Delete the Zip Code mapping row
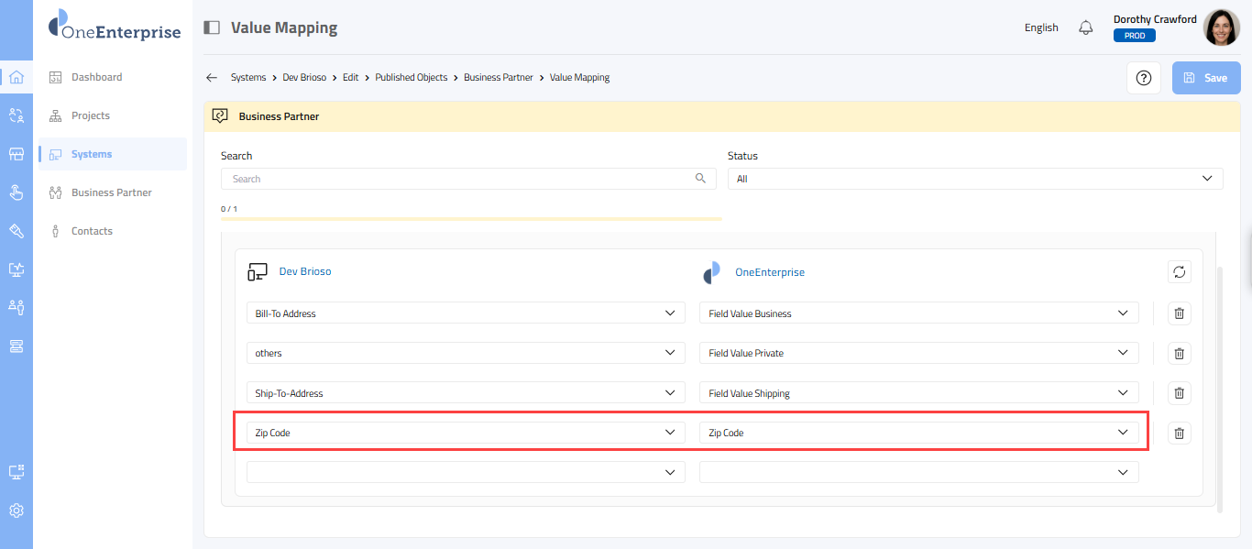 (1179, 433)
